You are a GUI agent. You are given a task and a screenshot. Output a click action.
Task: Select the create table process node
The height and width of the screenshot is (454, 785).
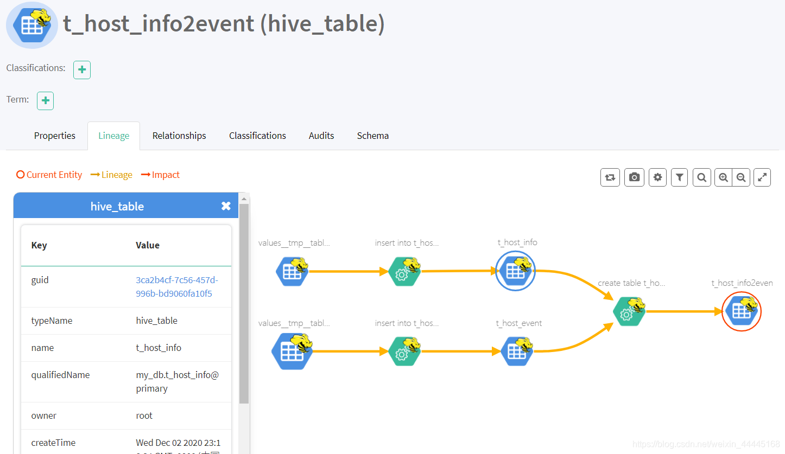click(x=629, y=311)
